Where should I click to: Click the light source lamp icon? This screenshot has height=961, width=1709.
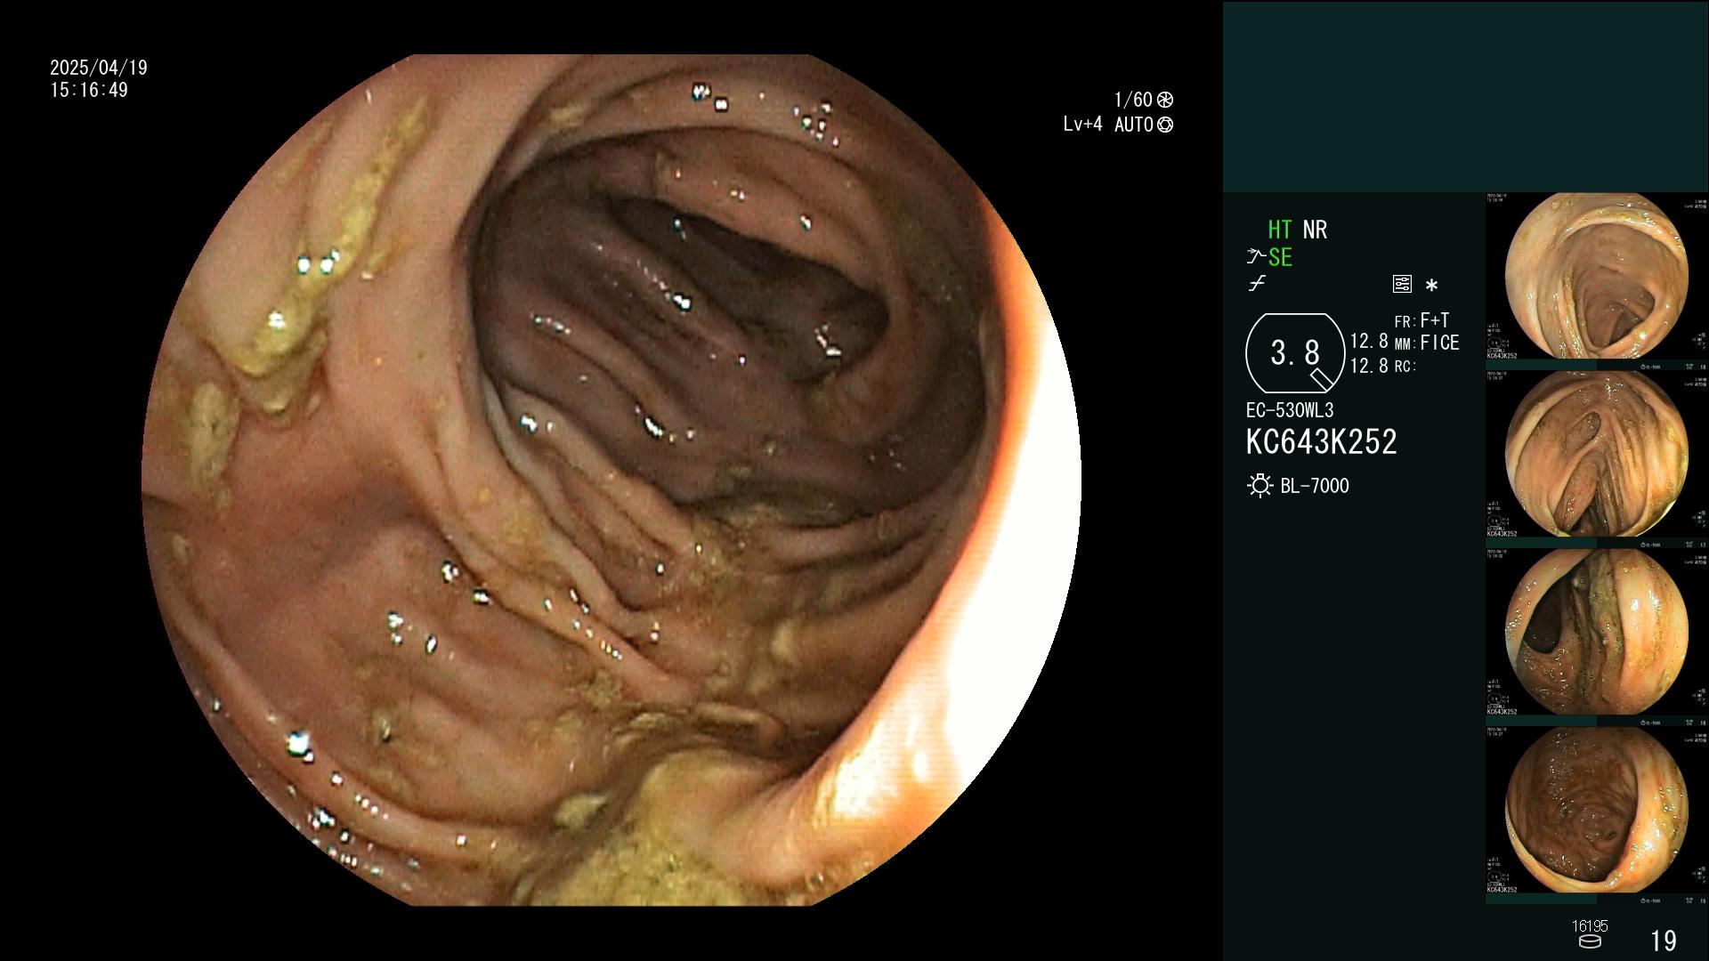pos(1259,486)
